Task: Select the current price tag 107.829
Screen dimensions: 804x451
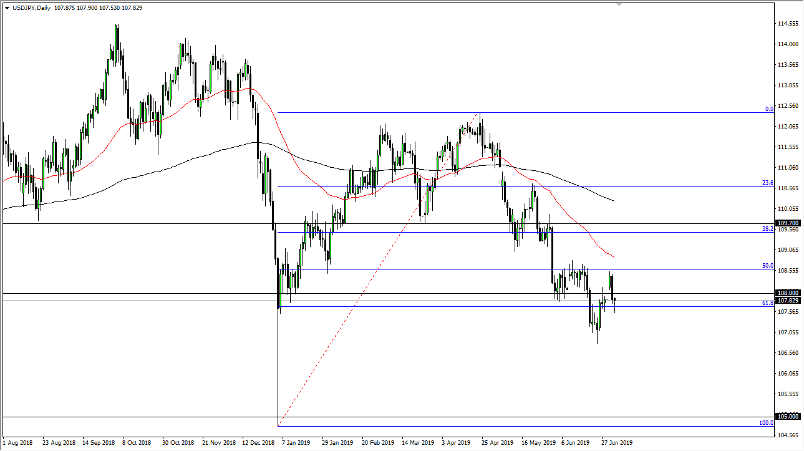Action: tap(788, 300)
